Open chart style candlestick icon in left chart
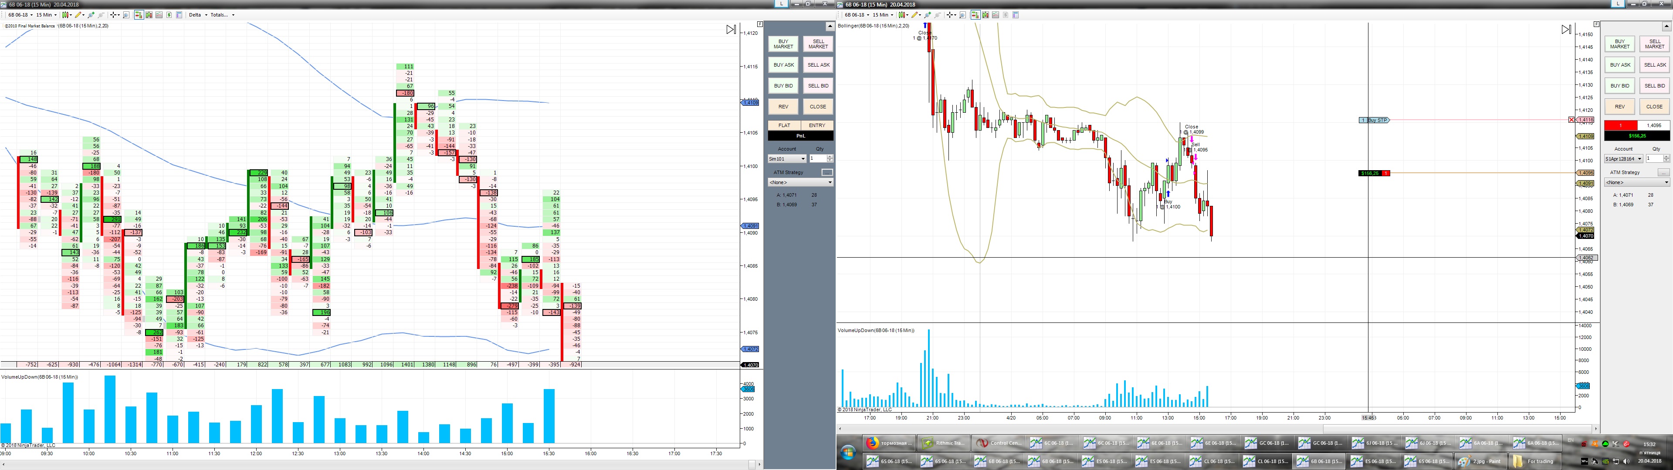1673x470 pixels. point(66,15)
